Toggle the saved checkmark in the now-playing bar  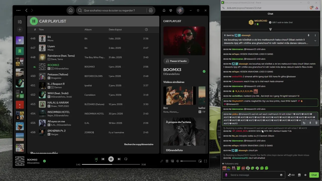tap(44, 161)
